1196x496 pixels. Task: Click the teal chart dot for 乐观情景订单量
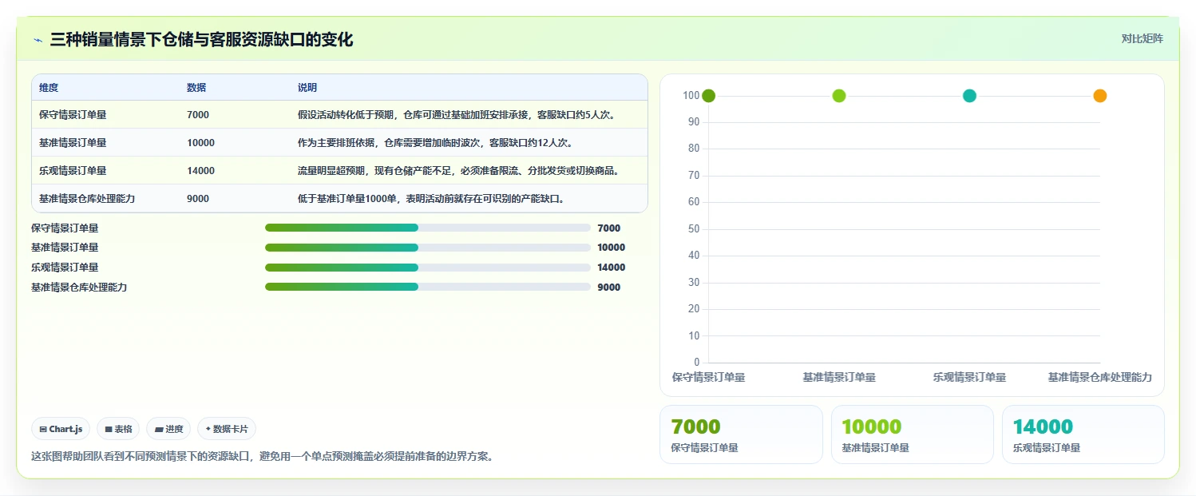click(x=969, y=96)
